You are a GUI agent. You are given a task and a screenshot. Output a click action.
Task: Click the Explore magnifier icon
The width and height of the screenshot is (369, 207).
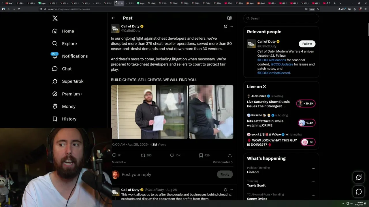pos(55,44)
